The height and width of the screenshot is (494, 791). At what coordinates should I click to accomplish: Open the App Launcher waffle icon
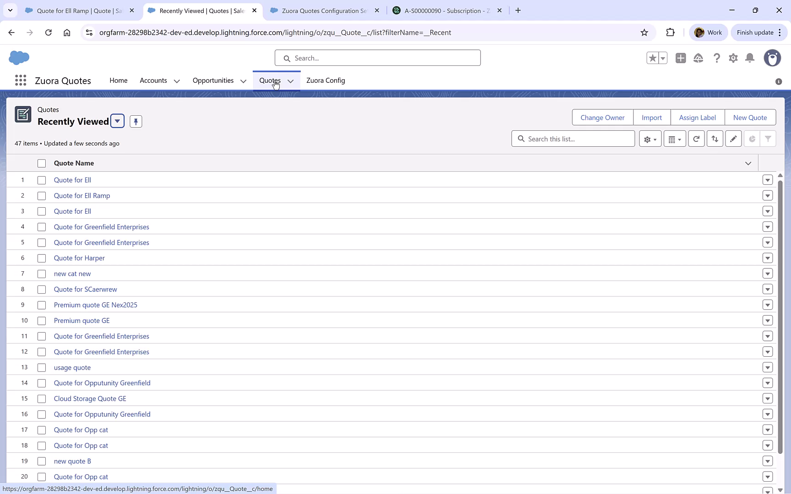pos(20,80)
